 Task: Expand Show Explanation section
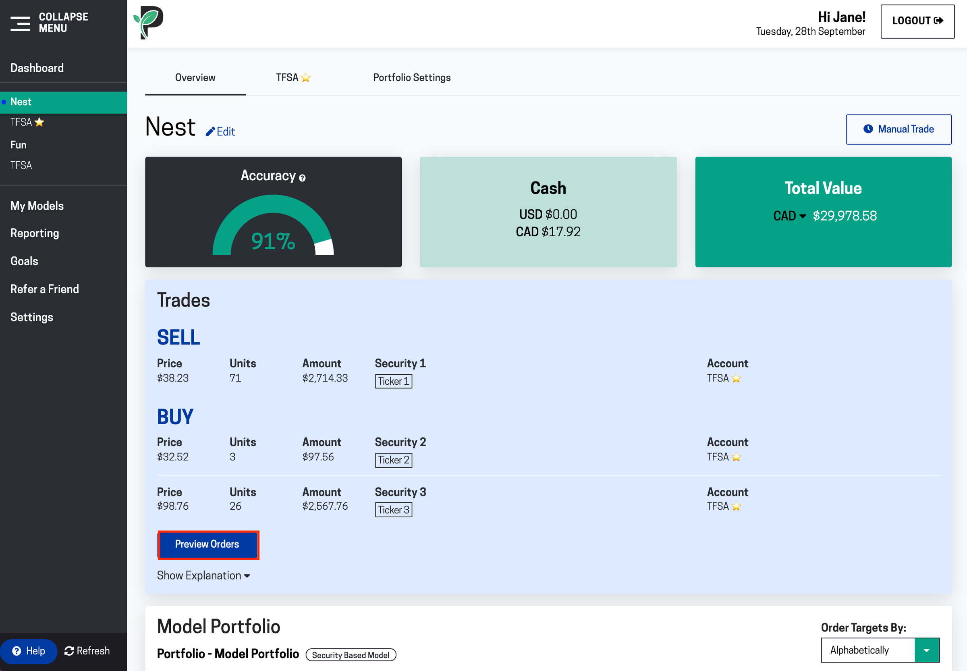pyautogui.click(x=203, y=575)
